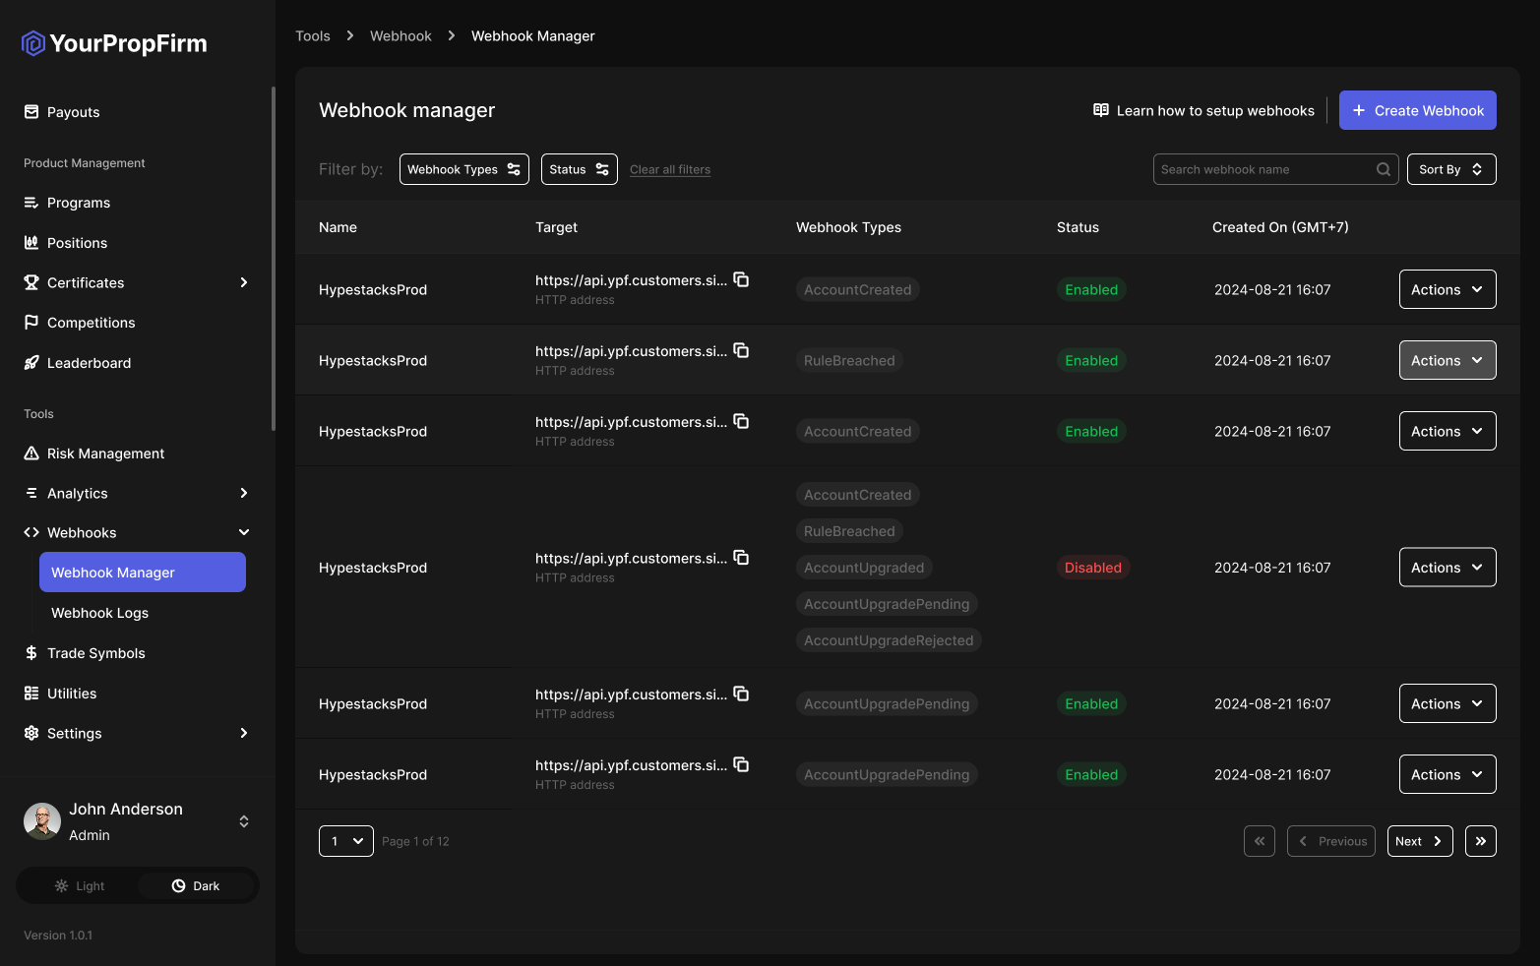Open Actions menu for the RuleBreached webhook
Viewport: 1540px width, 966px height.
pos(1447,361)
